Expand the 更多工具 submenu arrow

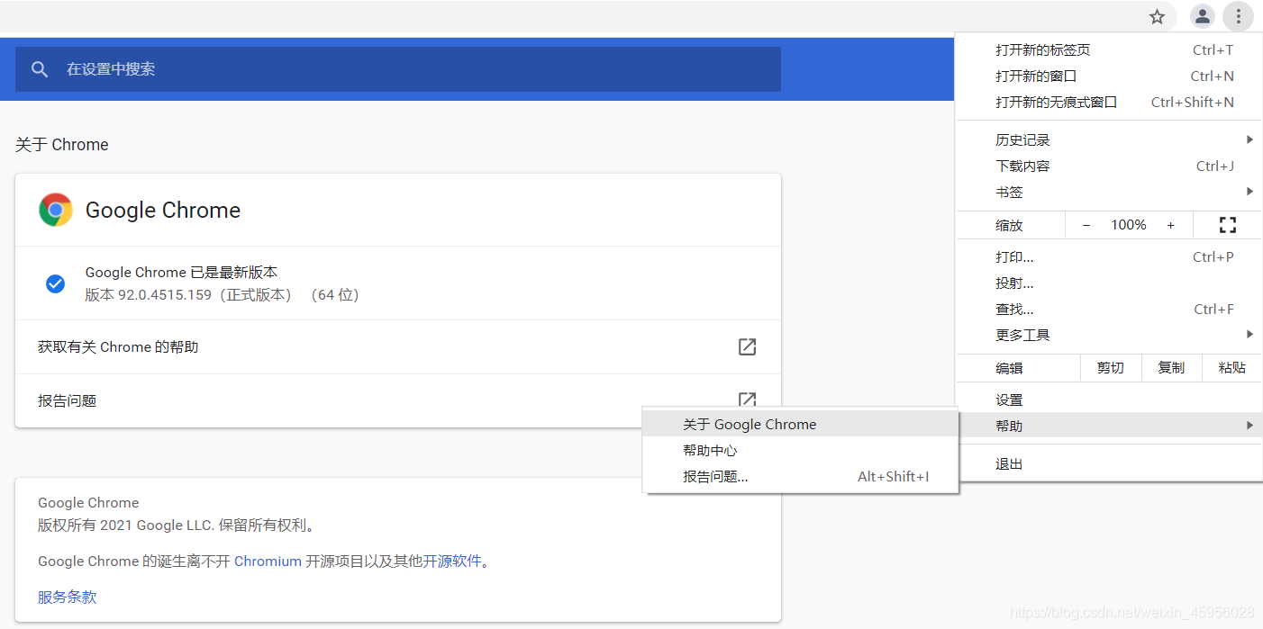[x=1249, y=335]
